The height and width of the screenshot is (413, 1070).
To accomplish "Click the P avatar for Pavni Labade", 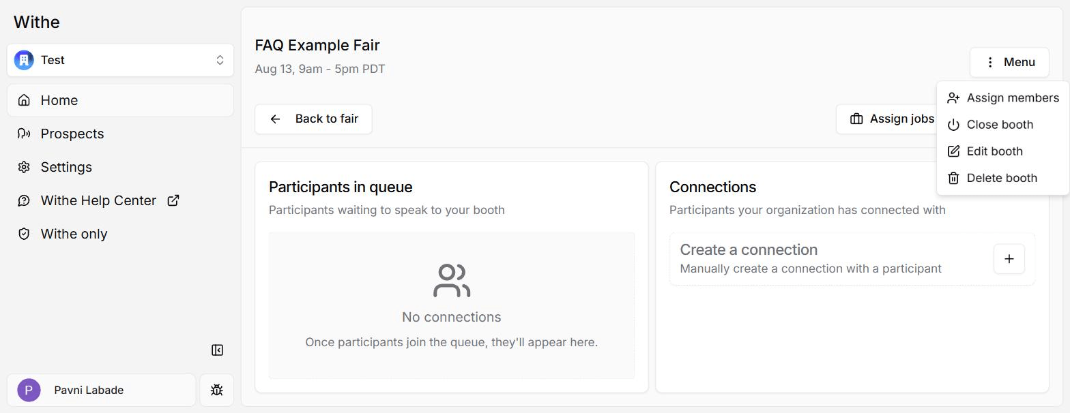I will tap(29, 390).
